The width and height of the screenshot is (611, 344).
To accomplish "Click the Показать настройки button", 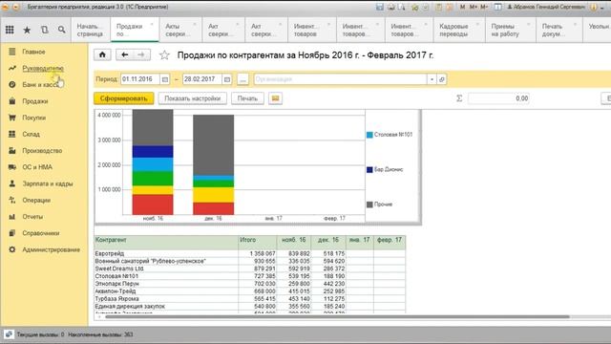I will pyautogui.click(x=193, y=98).
